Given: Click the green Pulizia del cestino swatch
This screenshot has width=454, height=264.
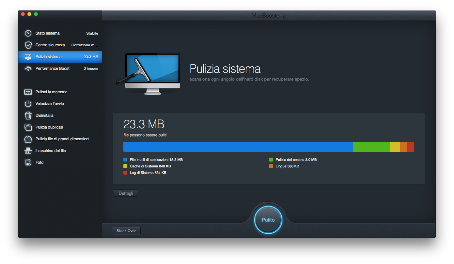Looking at the screenshot, I should [271, 160].
